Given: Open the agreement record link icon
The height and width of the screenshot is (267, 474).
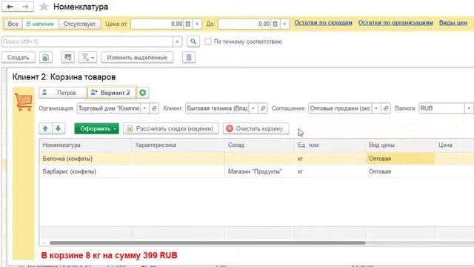Looking at the screenshot, I should [x=386, y=108].
